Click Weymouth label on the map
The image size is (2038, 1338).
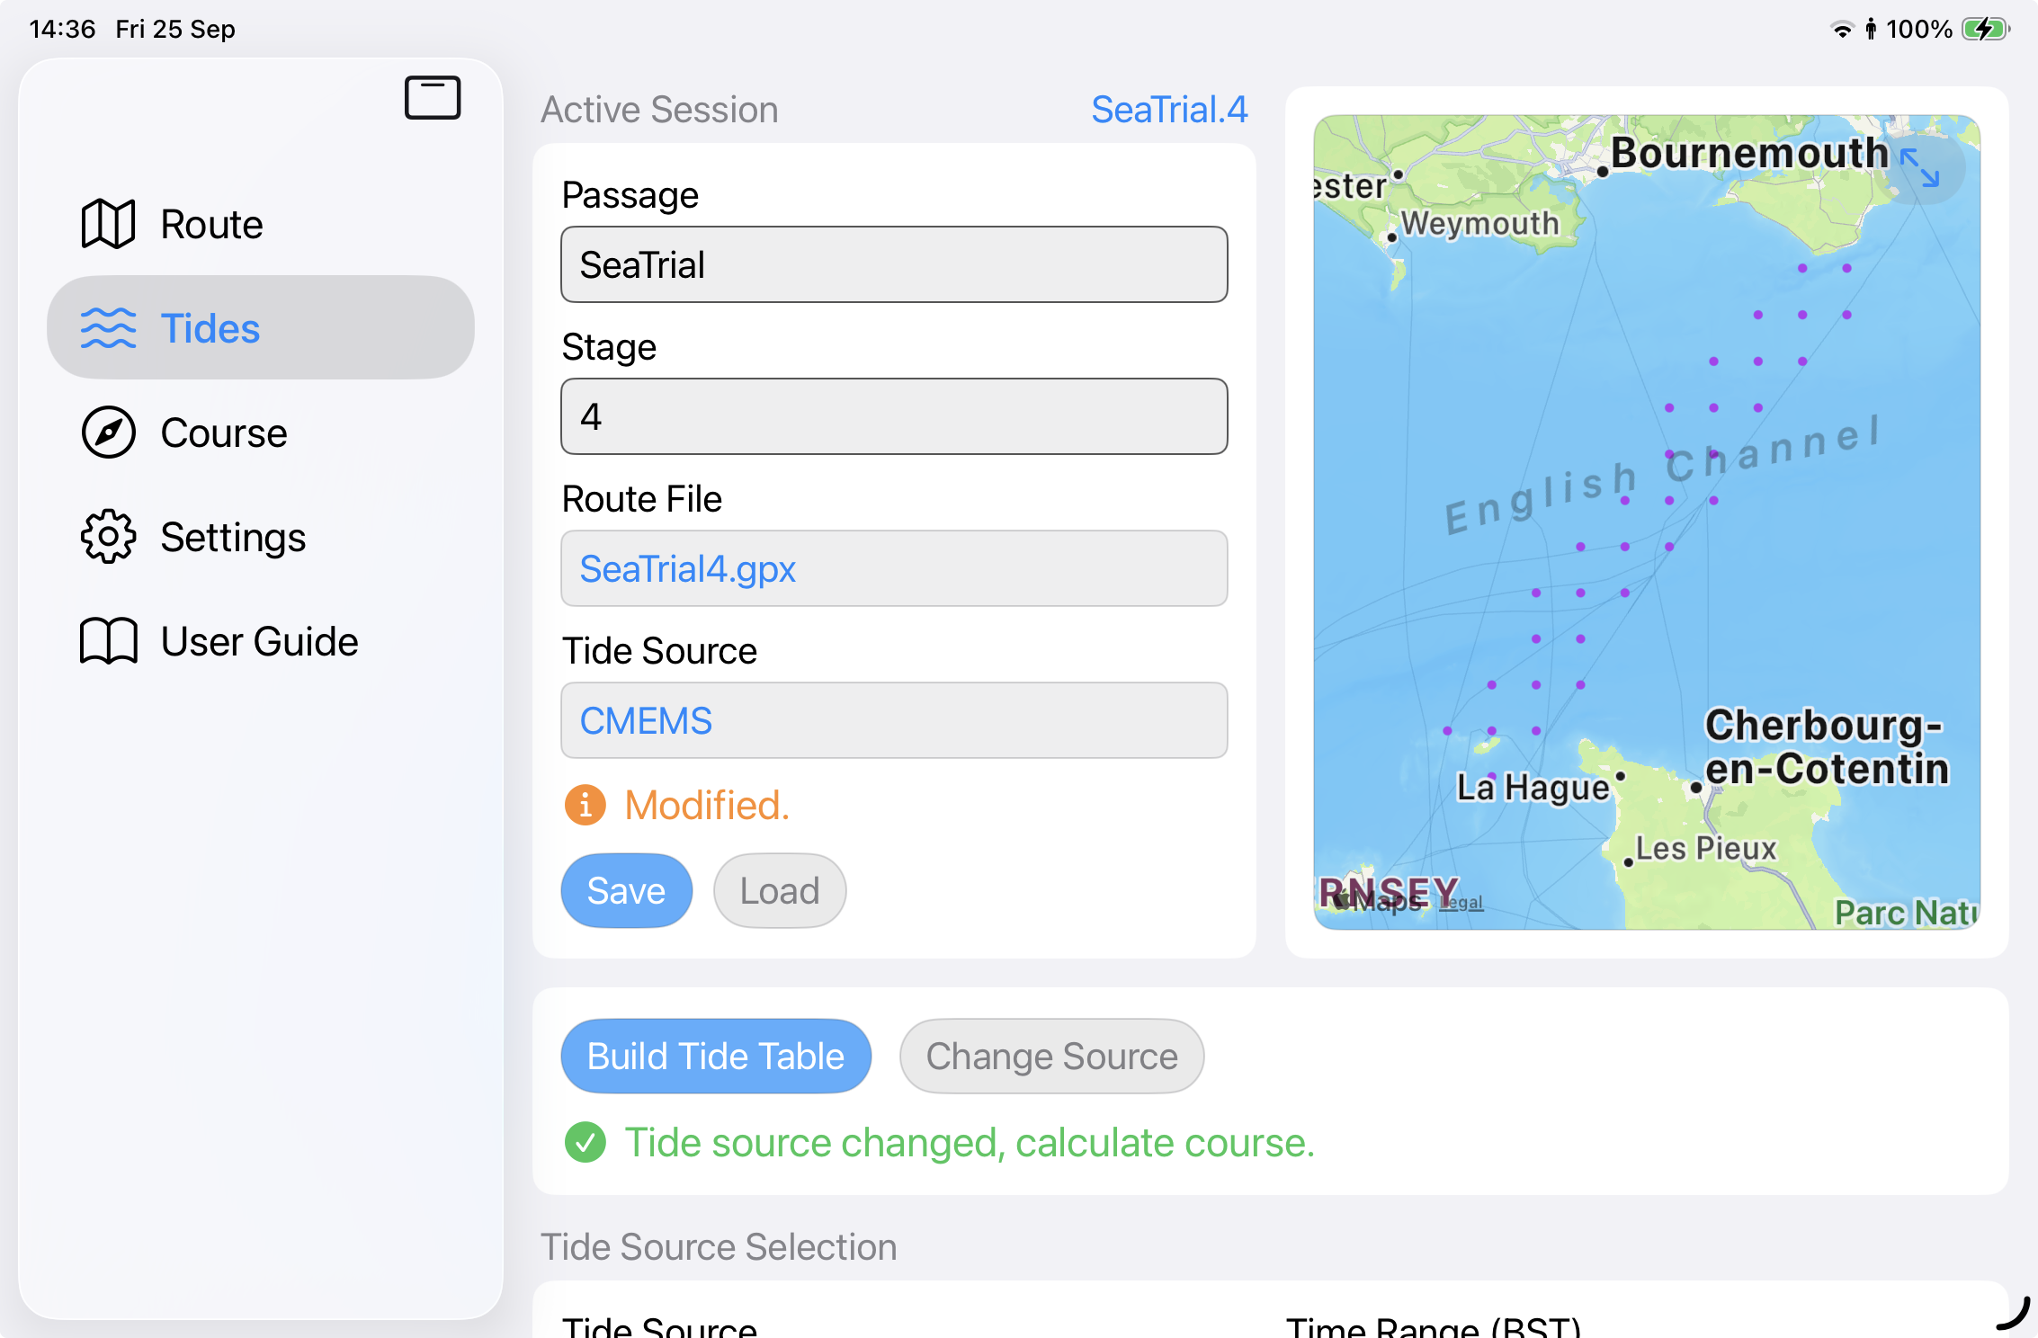click(x=1479, y=222)
